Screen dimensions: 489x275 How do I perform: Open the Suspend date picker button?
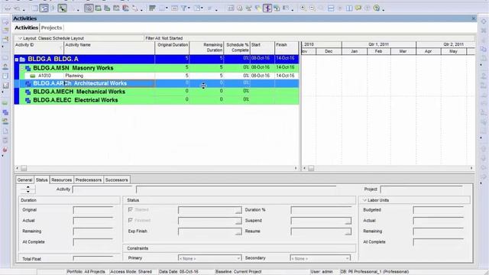(348, 222)
